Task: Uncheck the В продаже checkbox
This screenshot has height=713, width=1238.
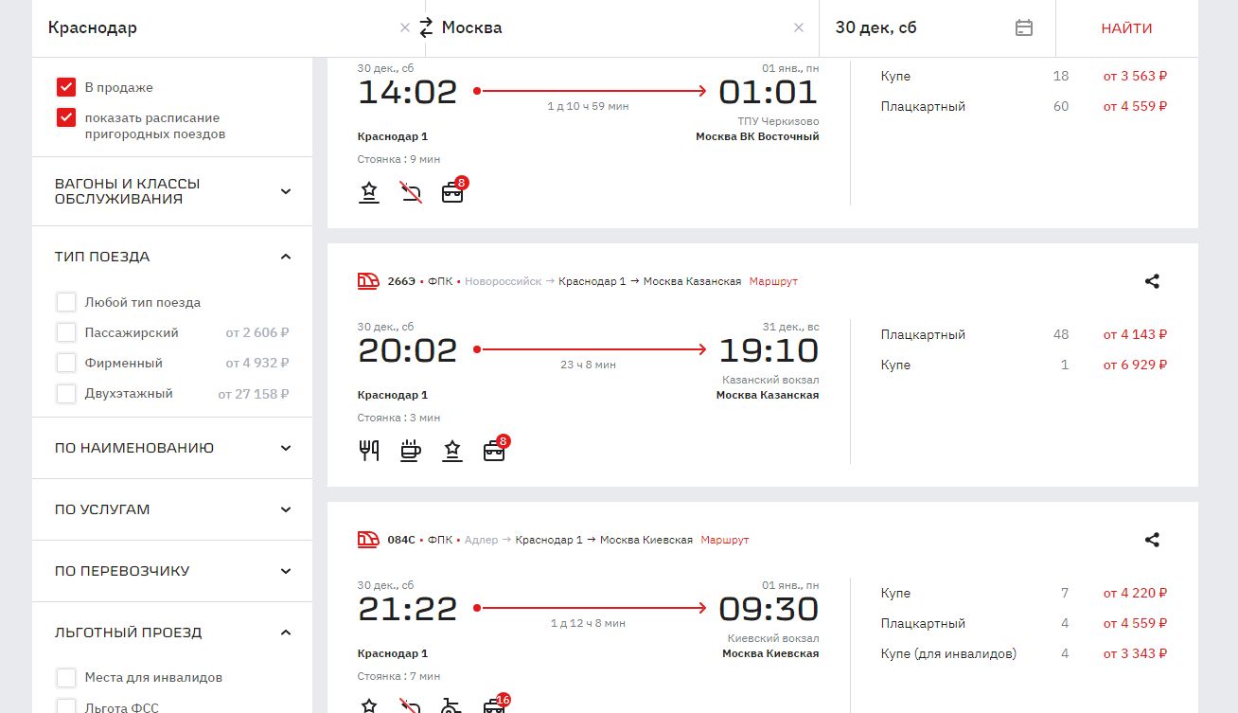Action: [x=66, y=87]
